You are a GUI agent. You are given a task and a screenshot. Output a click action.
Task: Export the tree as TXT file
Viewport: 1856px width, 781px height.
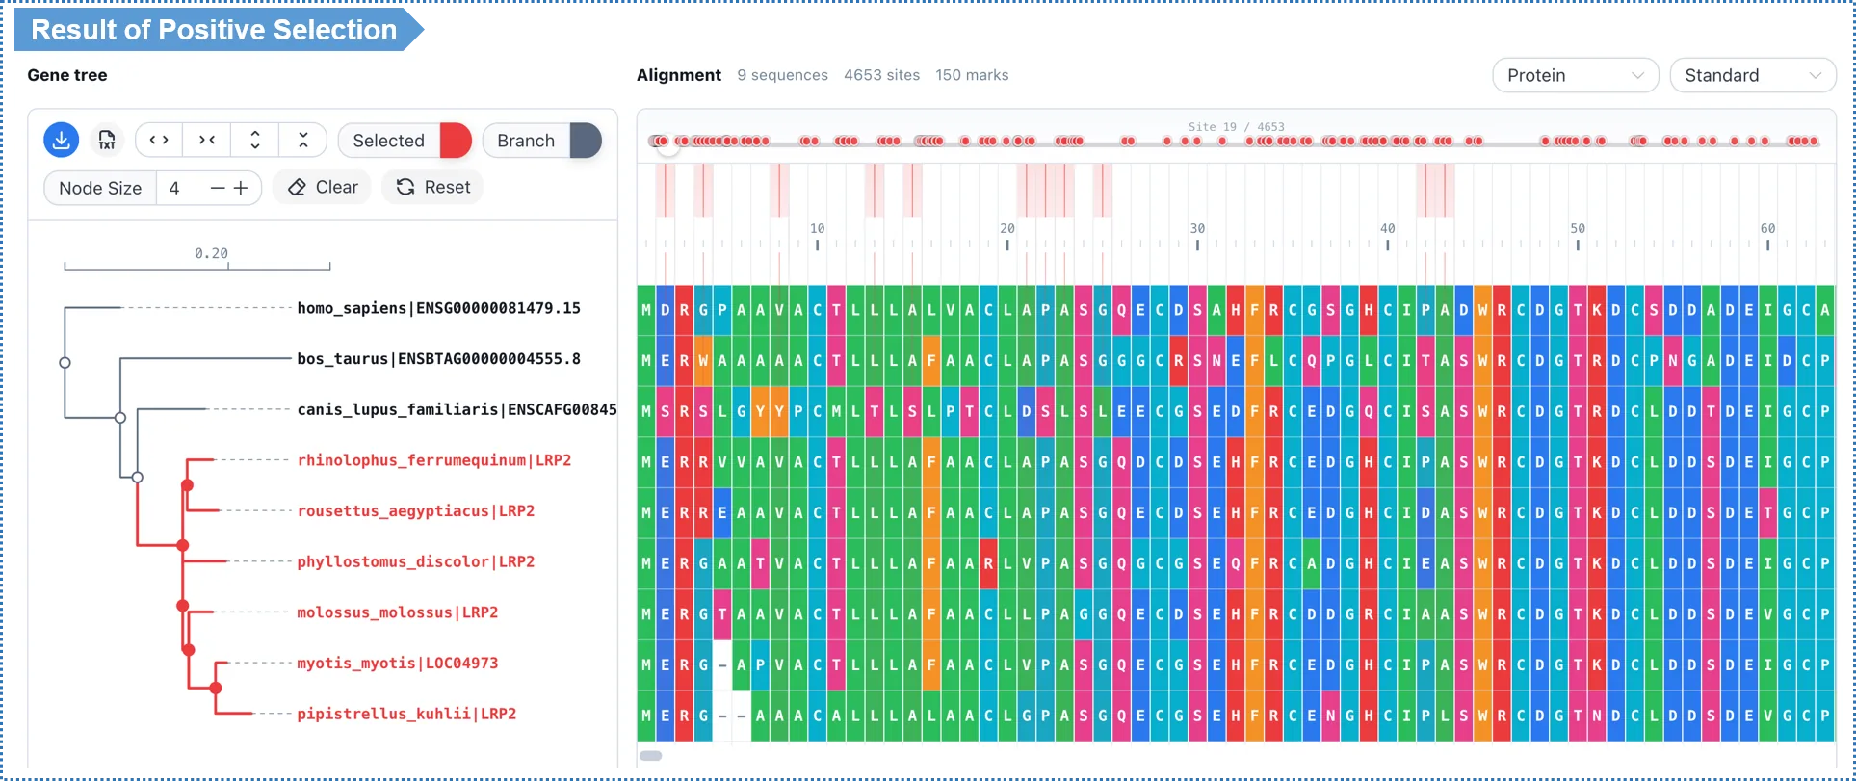[107, 141]
